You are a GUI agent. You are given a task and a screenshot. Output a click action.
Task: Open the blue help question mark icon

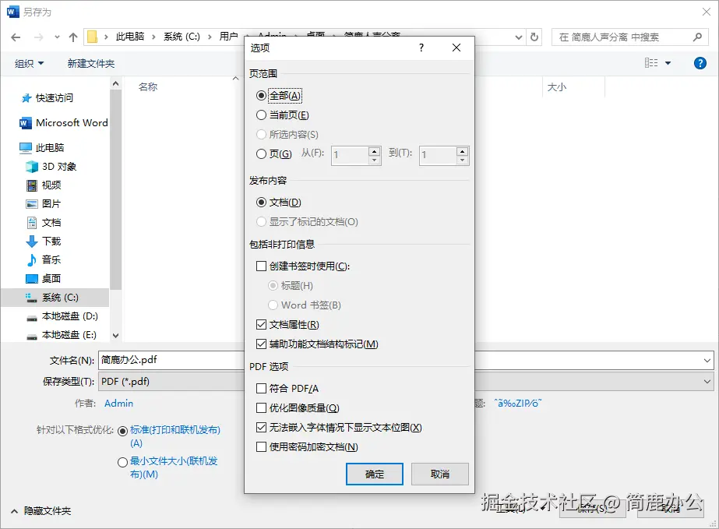point(702,63)
